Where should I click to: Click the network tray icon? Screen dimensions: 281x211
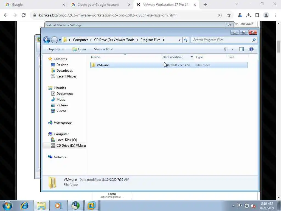[247, 206]
